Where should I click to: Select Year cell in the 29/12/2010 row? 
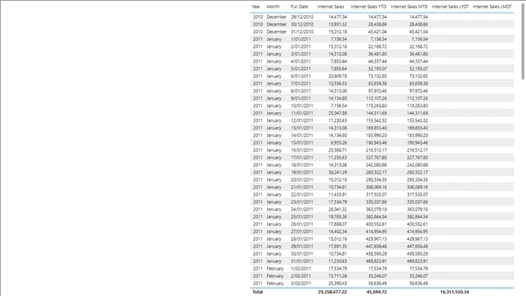[x=257, y=16]
